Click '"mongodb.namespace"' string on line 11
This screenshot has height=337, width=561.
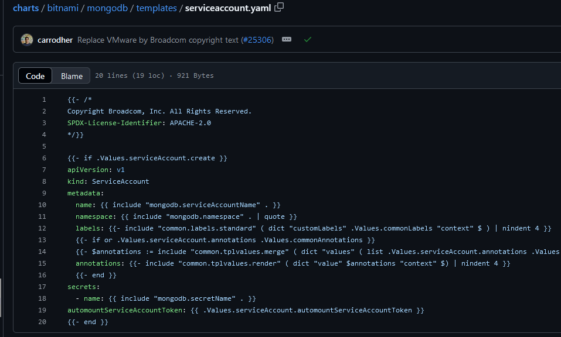205,216
